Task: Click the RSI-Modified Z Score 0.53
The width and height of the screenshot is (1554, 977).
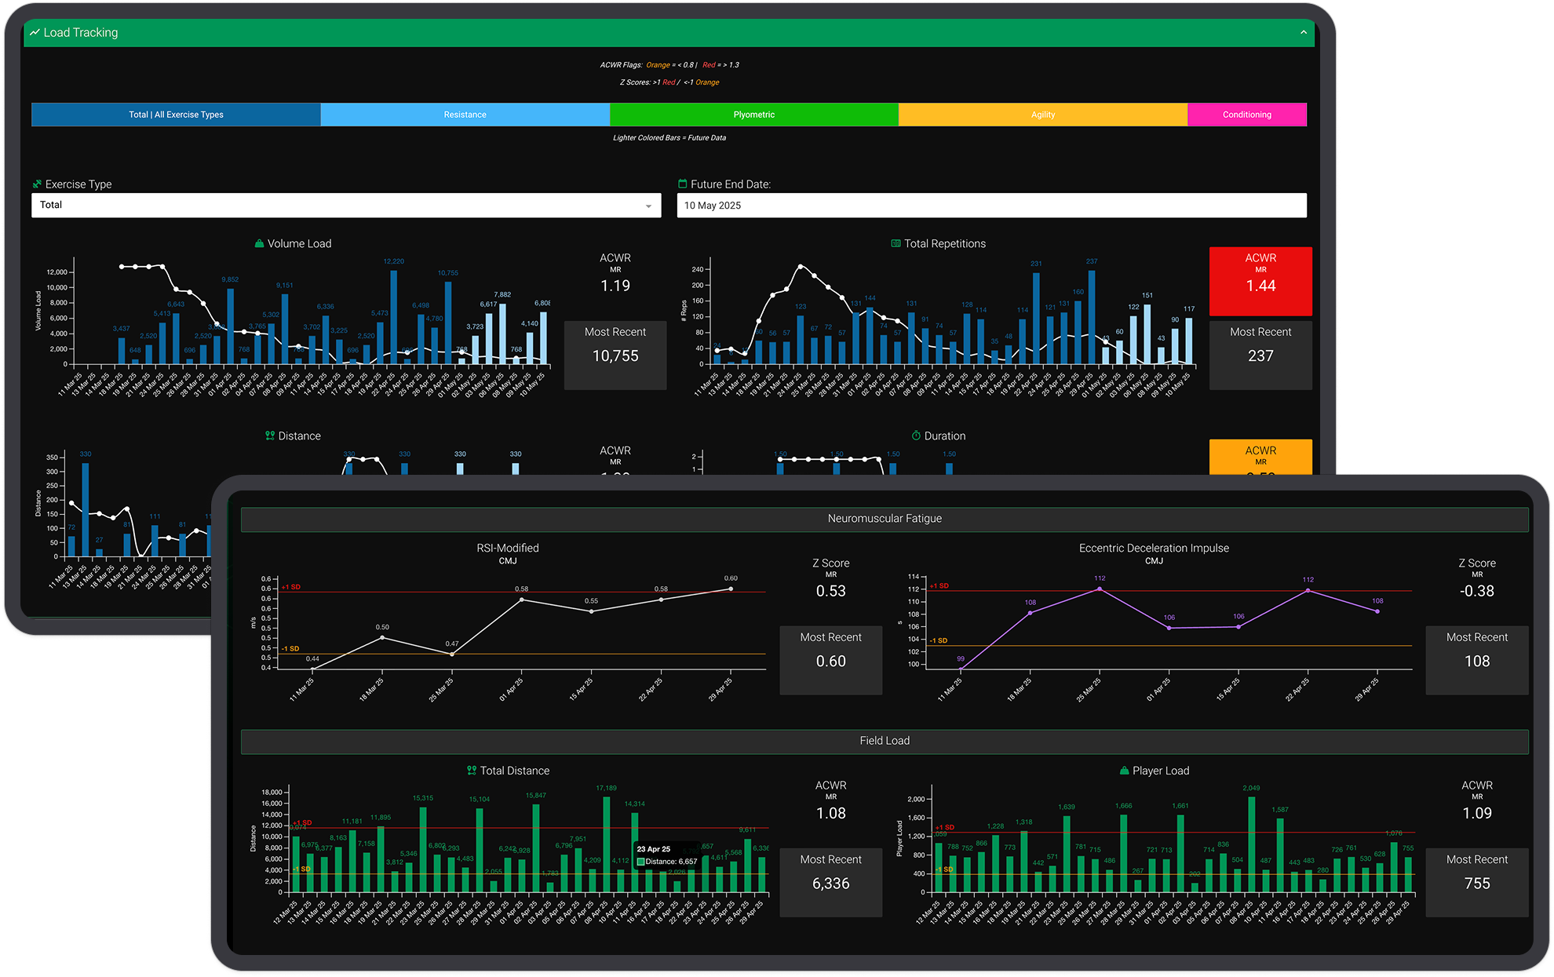Action: tap(831, 591)
